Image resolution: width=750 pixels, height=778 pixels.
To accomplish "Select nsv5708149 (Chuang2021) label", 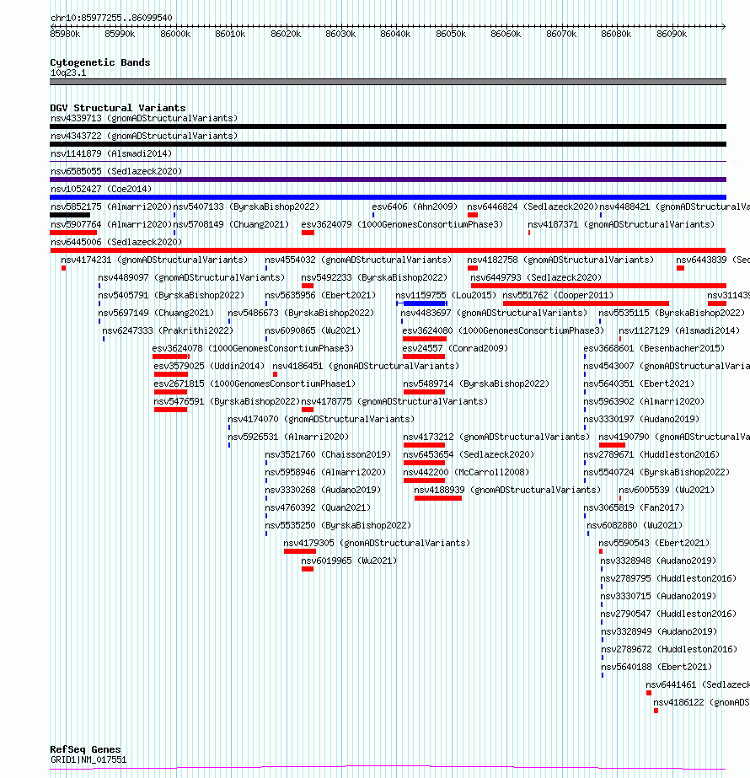I will 231,224.
